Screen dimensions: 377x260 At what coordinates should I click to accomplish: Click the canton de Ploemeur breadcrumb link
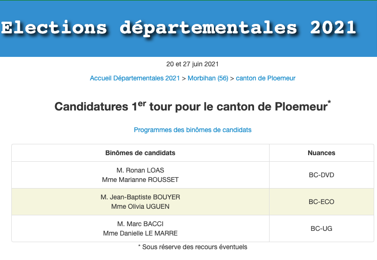coord(266,79)
